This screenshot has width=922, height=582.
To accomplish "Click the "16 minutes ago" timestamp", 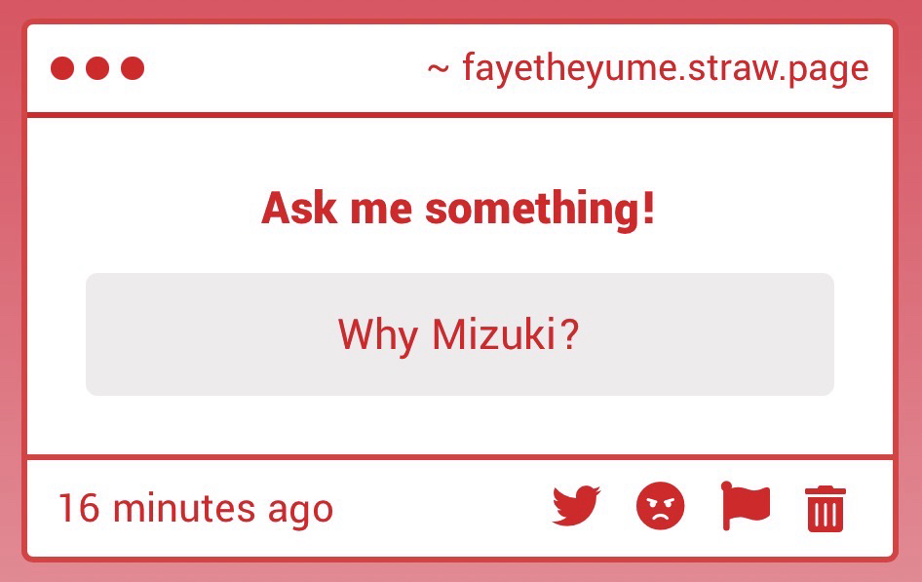I will 195,509.
